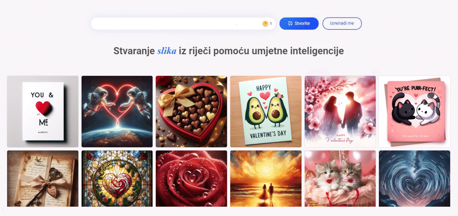The width and height of the screenshot is (458, 216).
Task: Click the Stvorite create button
Action: pyautogui.click(x=299, y=23)
